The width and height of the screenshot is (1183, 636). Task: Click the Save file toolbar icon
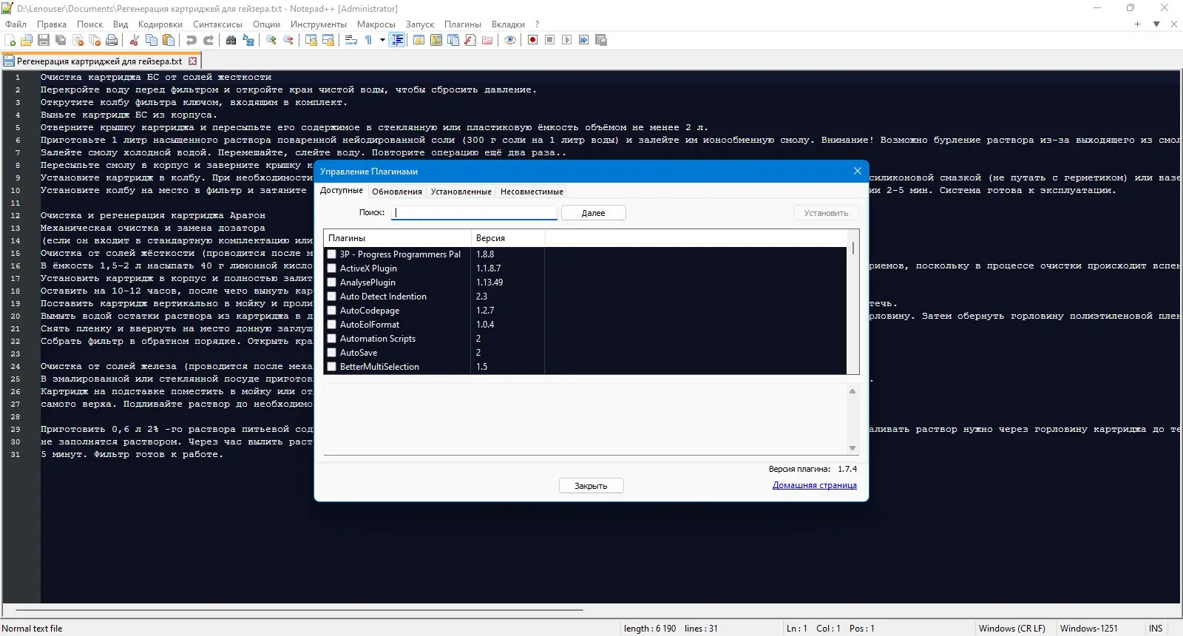pyautogui.click(x=44, y=40)
